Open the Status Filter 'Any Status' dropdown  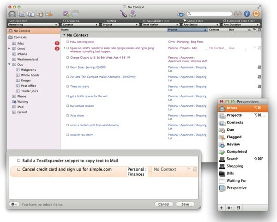[x=201, y=25]
